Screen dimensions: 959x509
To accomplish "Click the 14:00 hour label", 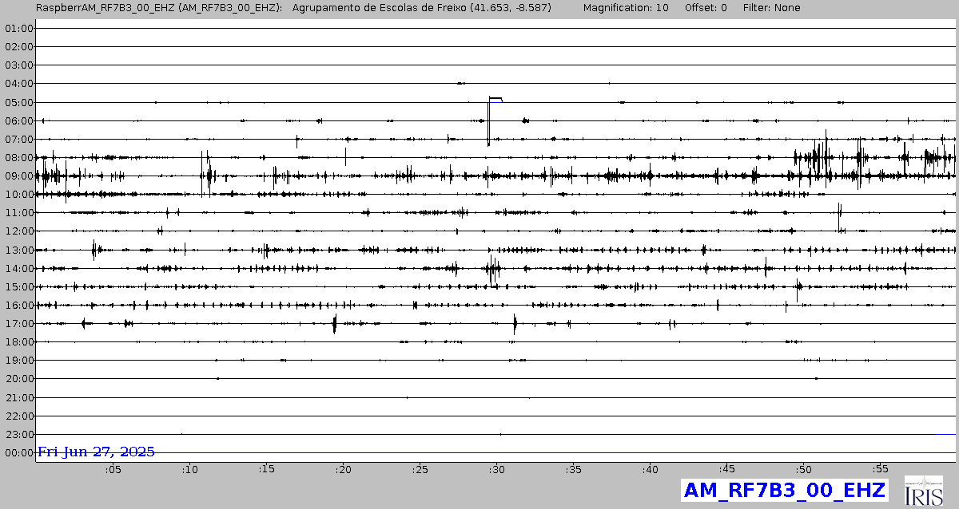I will (x=18, y=268).
